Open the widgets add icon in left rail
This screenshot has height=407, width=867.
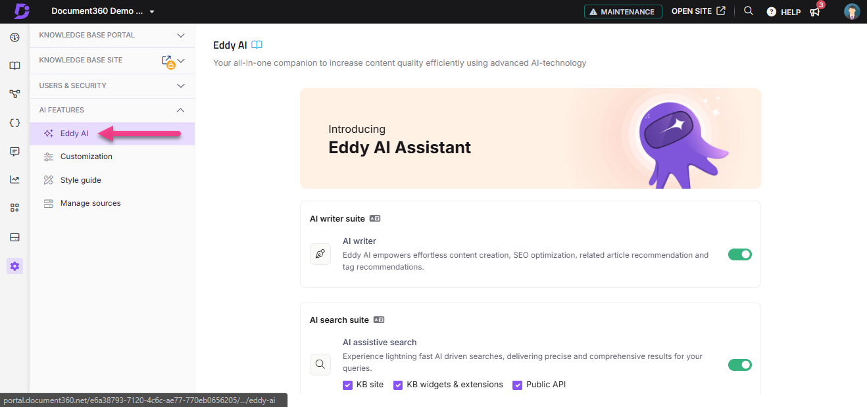[x=14, y=208]
